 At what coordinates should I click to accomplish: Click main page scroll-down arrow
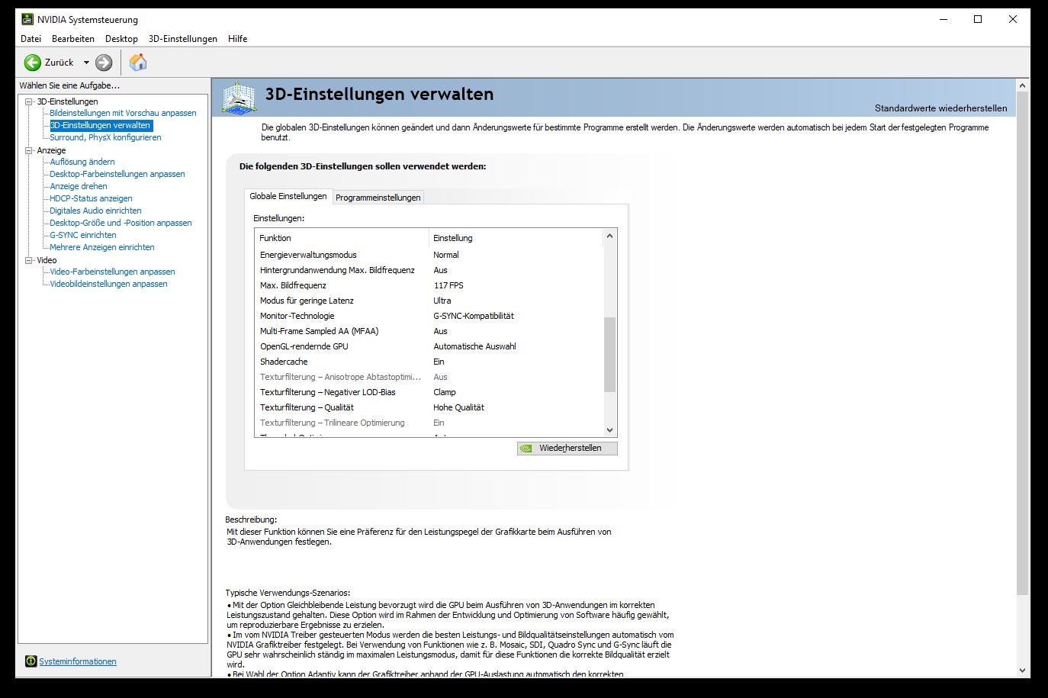coord(1024,671)
